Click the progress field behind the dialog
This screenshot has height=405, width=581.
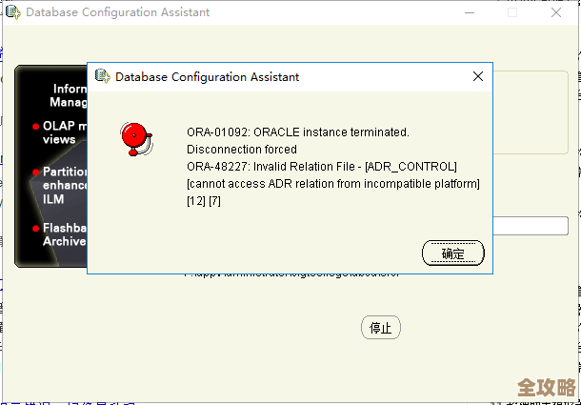(531, 226)
